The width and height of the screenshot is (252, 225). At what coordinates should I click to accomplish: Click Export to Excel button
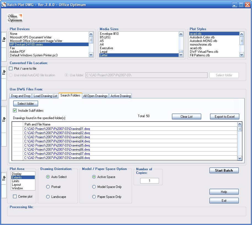pos(224,117)
